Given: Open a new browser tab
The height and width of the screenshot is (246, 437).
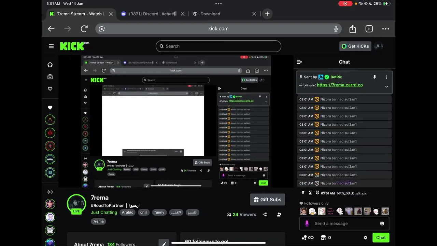Looking at the screenshot, I should [267, 14].
